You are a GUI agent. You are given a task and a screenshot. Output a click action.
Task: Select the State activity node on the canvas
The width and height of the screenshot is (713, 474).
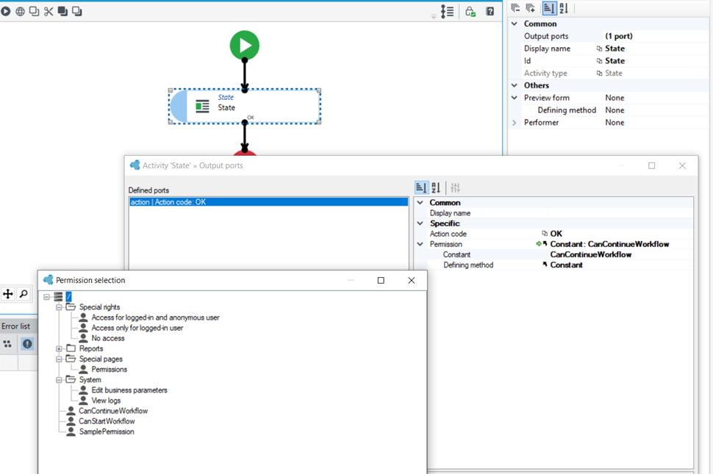(245, 107)
